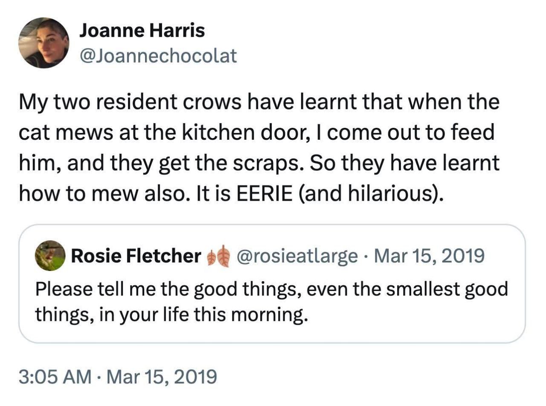Open the quoted tweet about good things

(x=272, y=302)
